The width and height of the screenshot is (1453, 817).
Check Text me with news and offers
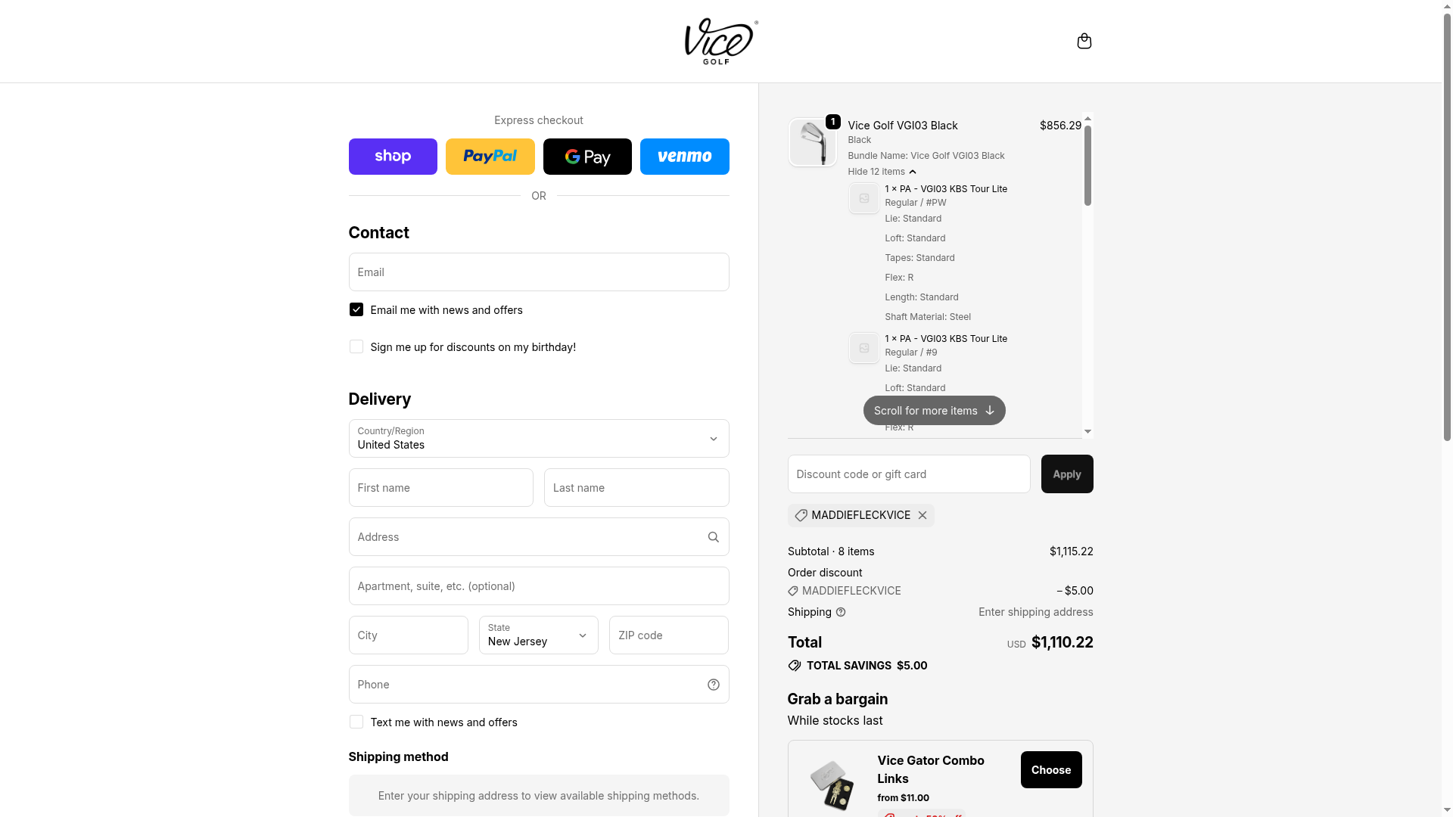coord(356,722)
